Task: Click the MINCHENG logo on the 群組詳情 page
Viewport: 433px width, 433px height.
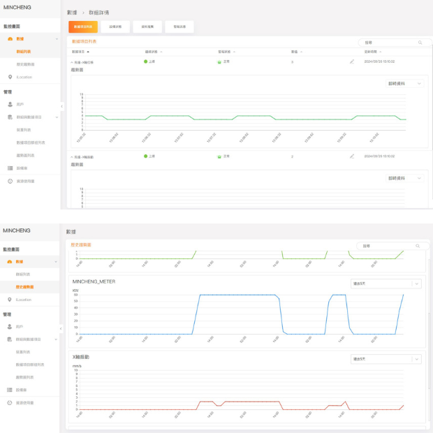Action: (17, 8)
